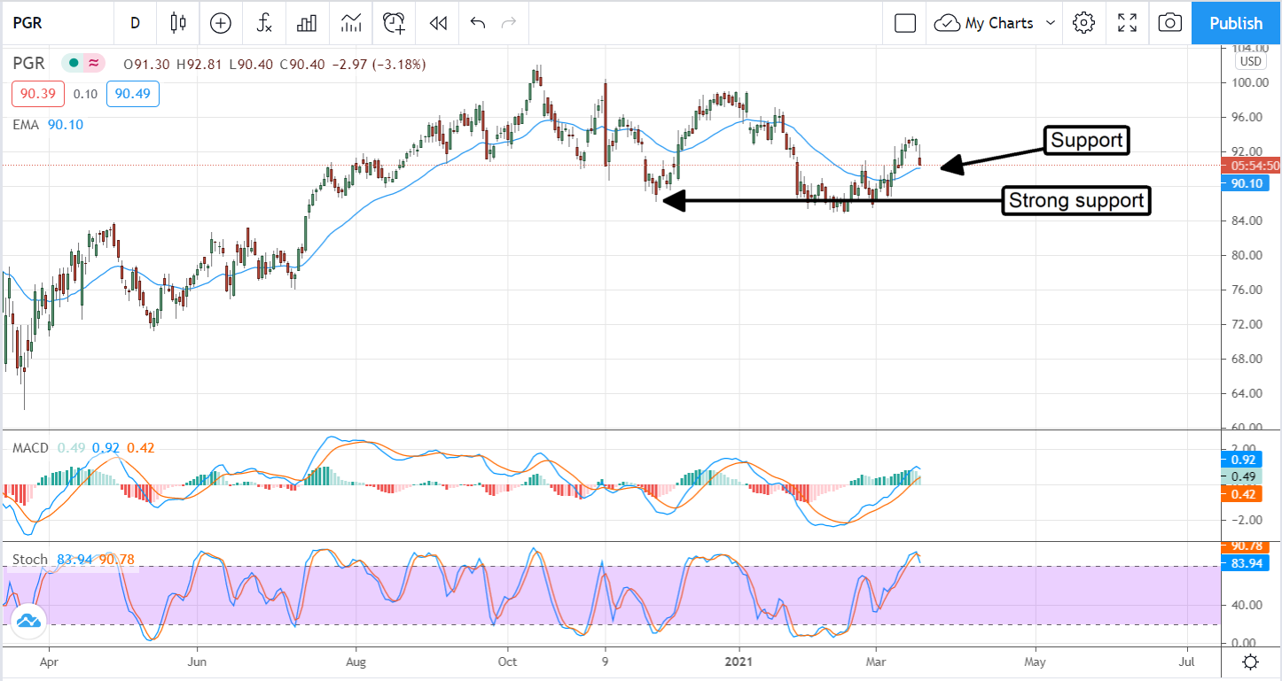
Task: Create an alert with the clock icon
Action: [x=394, y=23]
